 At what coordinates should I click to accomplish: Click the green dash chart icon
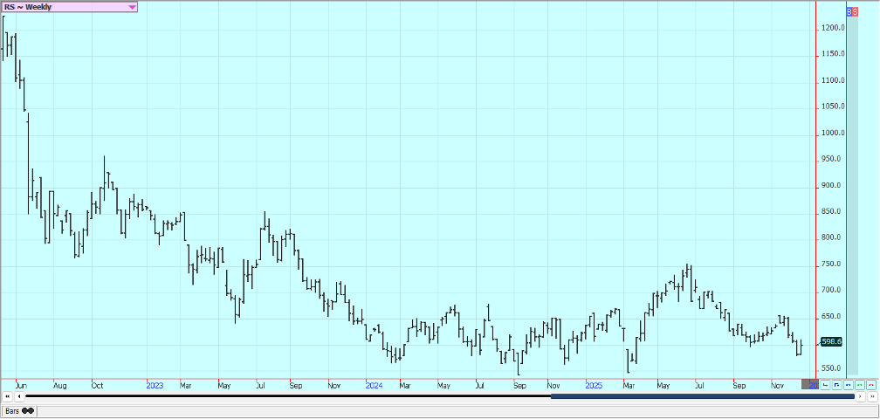[859, 384]
